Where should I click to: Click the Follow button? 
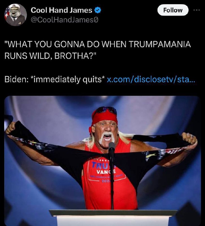(173, 10)
